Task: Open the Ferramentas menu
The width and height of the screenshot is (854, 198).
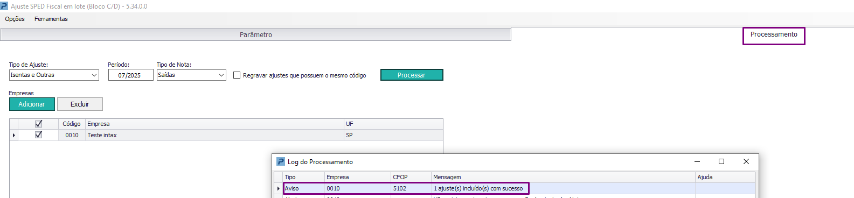Action: point(51,19)
